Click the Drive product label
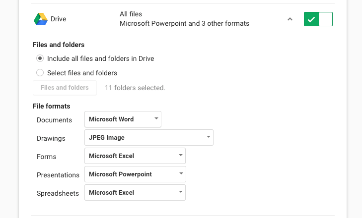 59,19
